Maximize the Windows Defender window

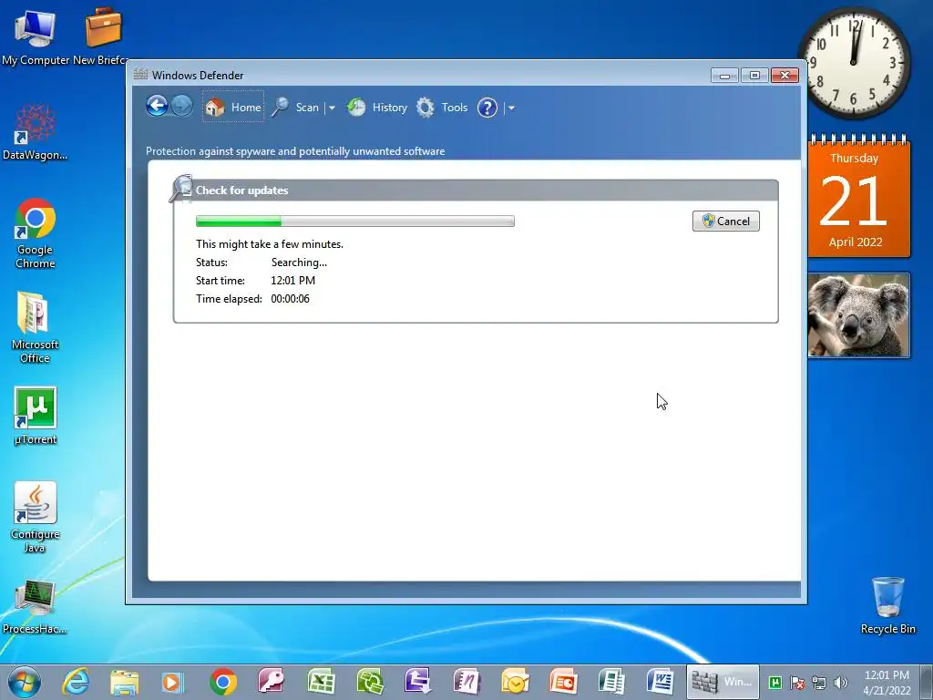coord(754,76)
